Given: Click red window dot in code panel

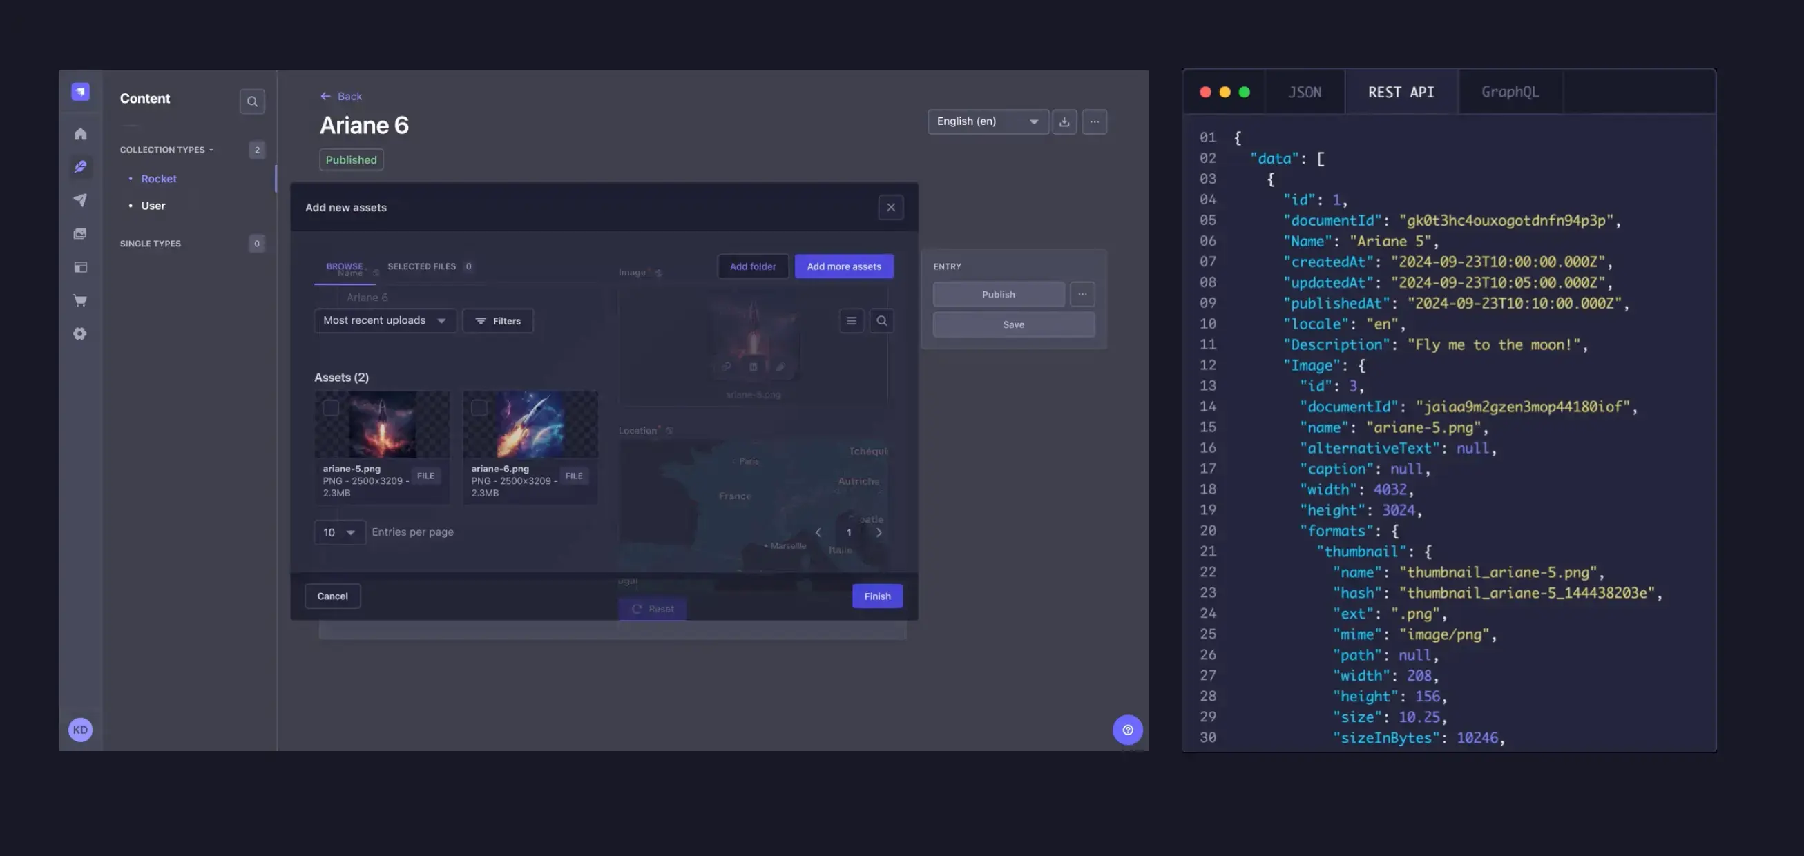Looking at the screenshot, I should [x=1205, y=92].
